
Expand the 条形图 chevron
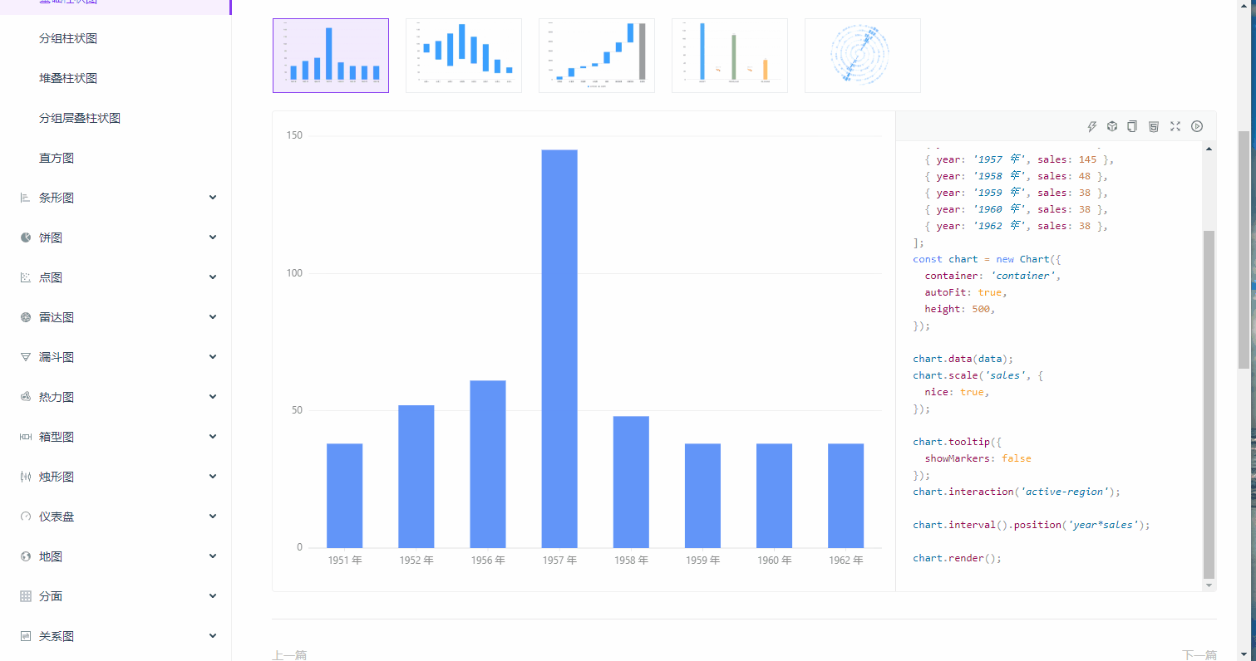(213, 198)
